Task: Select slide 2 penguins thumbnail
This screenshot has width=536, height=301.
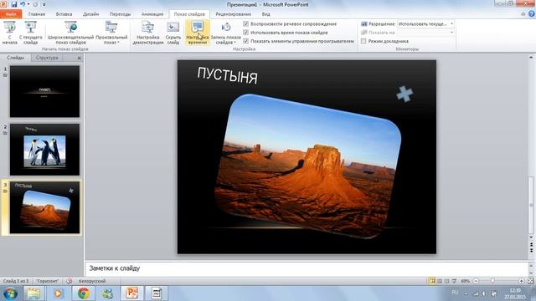Action: pyautogui.click(x=44, y=150)
